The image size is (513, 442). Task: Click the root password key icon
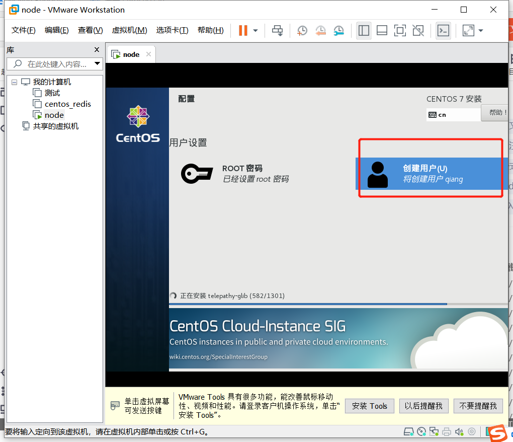click(x=197, y=174)
